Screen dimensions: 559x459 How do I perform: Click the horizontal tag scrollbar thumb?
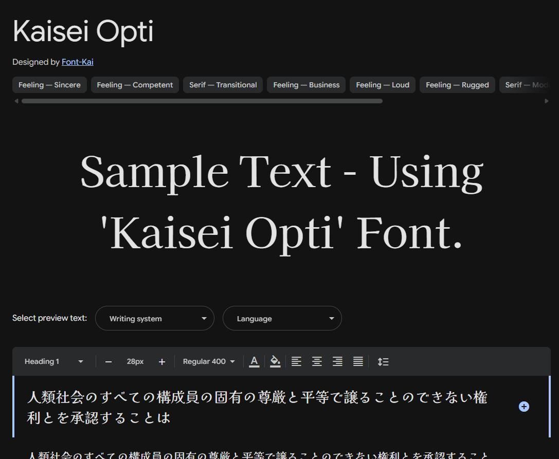pyautogui.click(x=202, y=101)
